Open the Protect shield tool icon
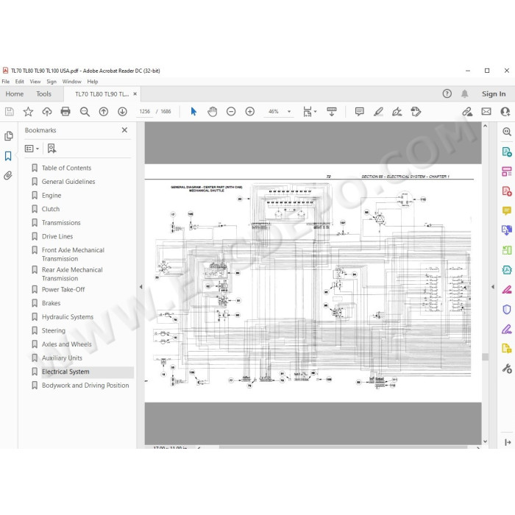The height and width of the screenshot is (515, 515). click(506, 310)
